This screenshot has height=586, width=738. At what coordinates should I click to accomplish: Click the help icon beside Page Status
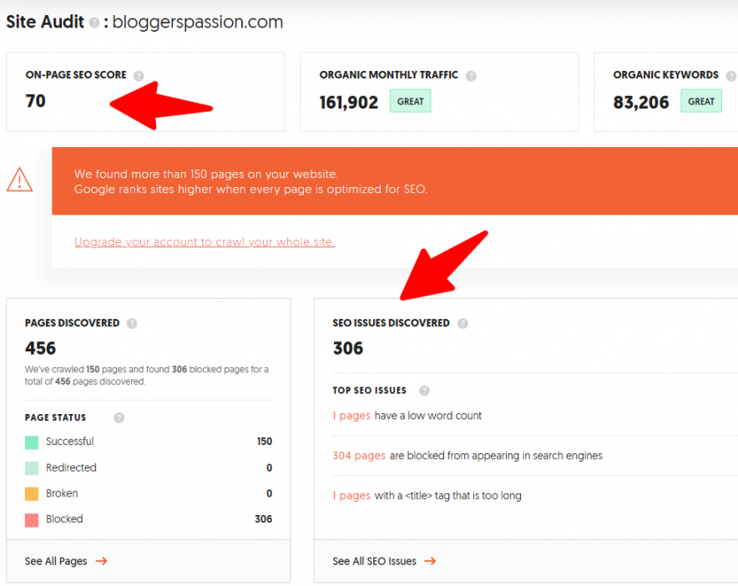coord(119,417)
